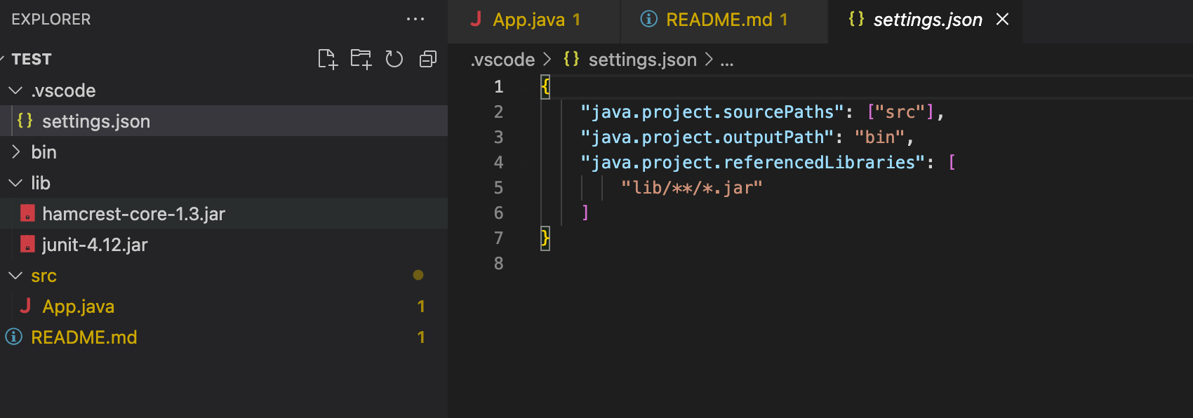Click the problem count badge on README.md row
This screenshot has width=1193, height=418.
coord(421,337)
